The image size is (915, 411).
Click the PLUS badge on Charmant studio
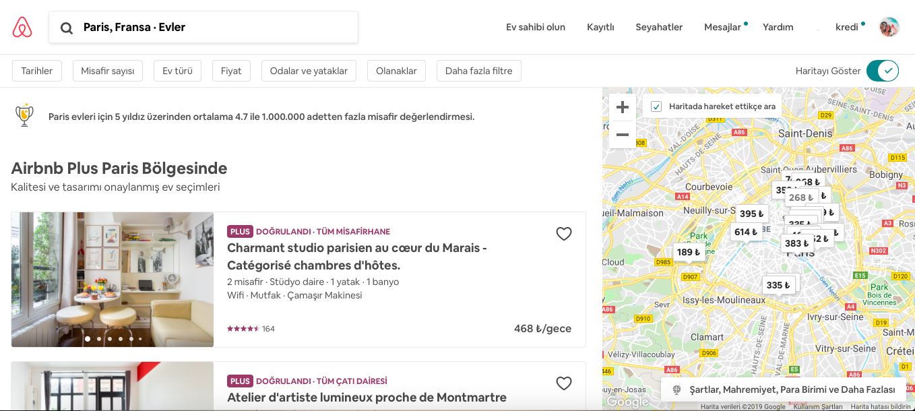[x=240, y=231]
